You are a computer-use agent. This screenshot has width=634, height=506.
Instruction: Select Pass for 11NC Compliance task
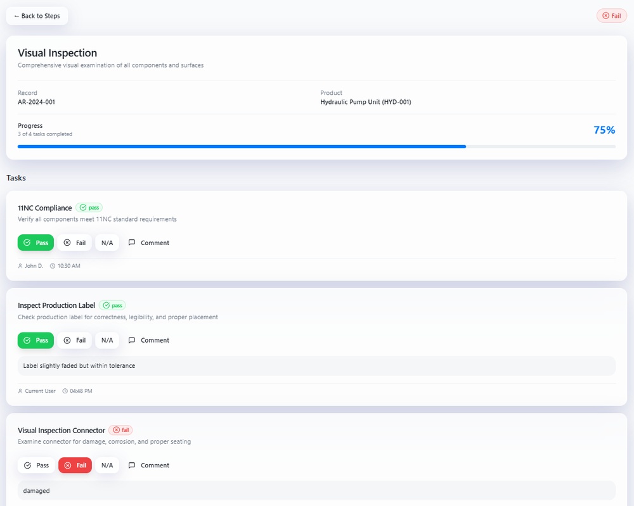pyautogui.click(x=36, y=243)
